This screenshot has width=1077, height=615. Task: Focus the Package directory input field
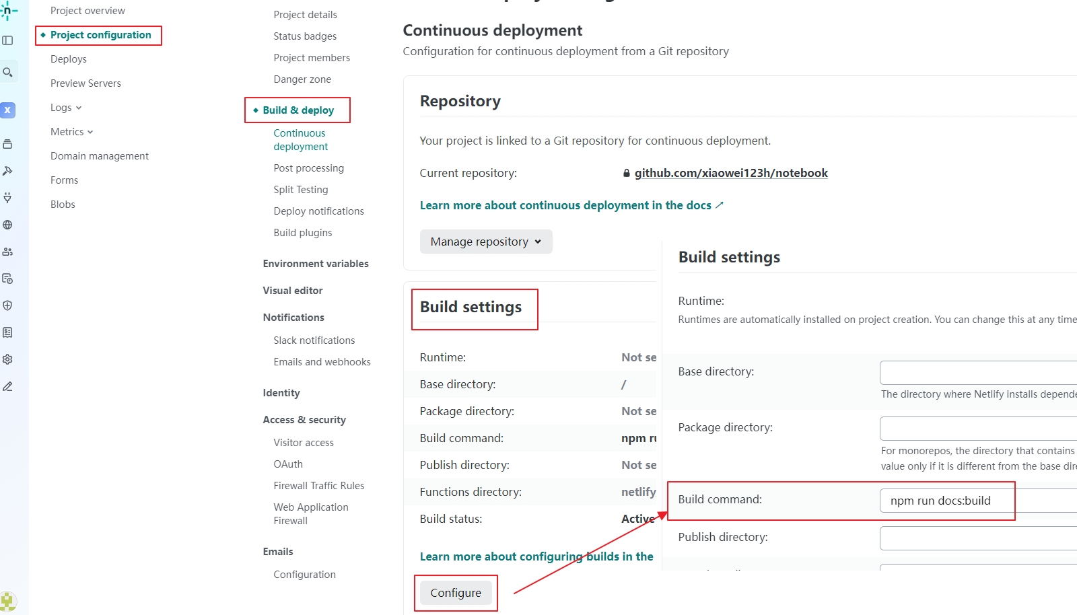(978, 429)
